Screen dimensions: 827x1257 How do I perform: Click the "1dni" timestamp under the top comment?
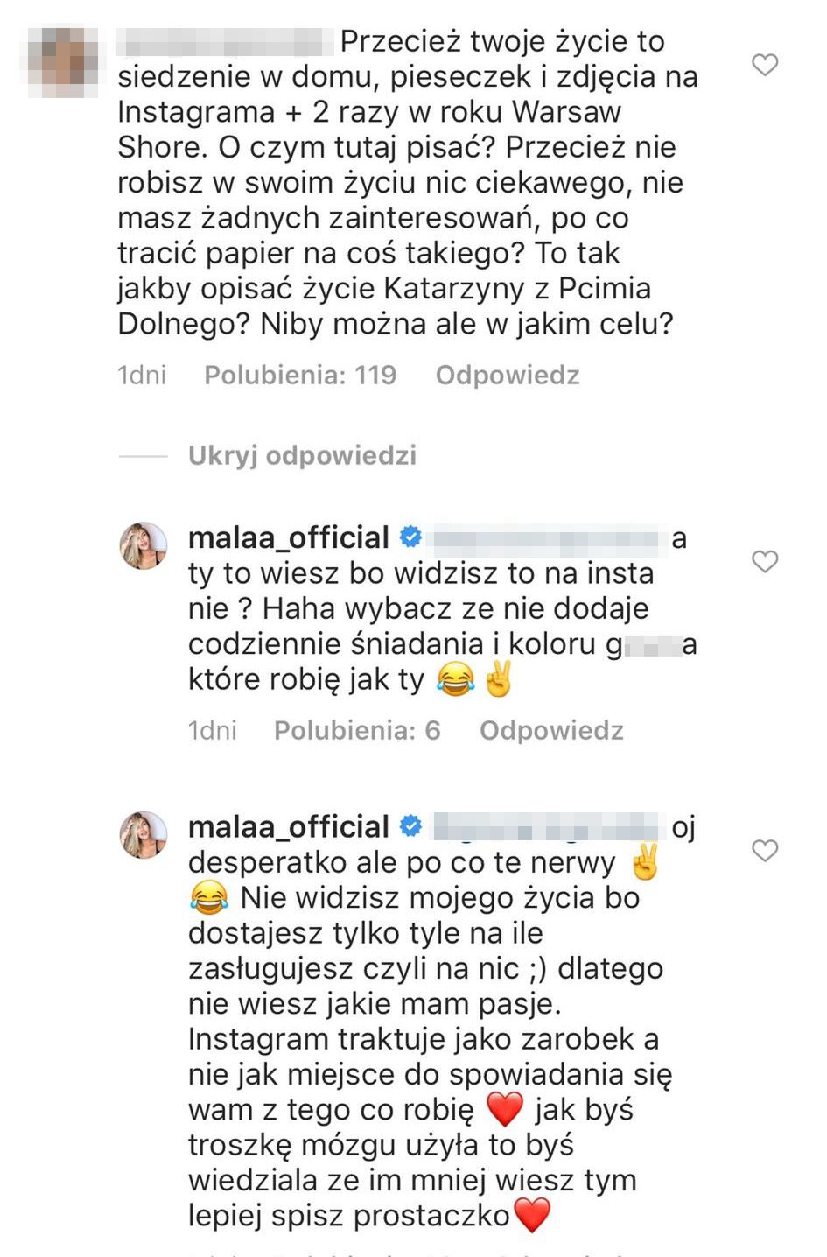click(142, 376)
